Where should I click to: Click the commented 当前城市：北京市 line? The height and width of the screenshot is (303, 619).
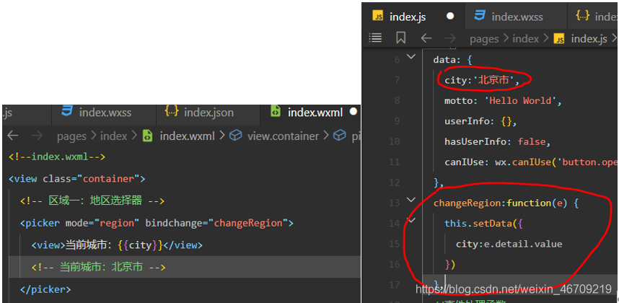pyautogui.click(x=98, y=267)
